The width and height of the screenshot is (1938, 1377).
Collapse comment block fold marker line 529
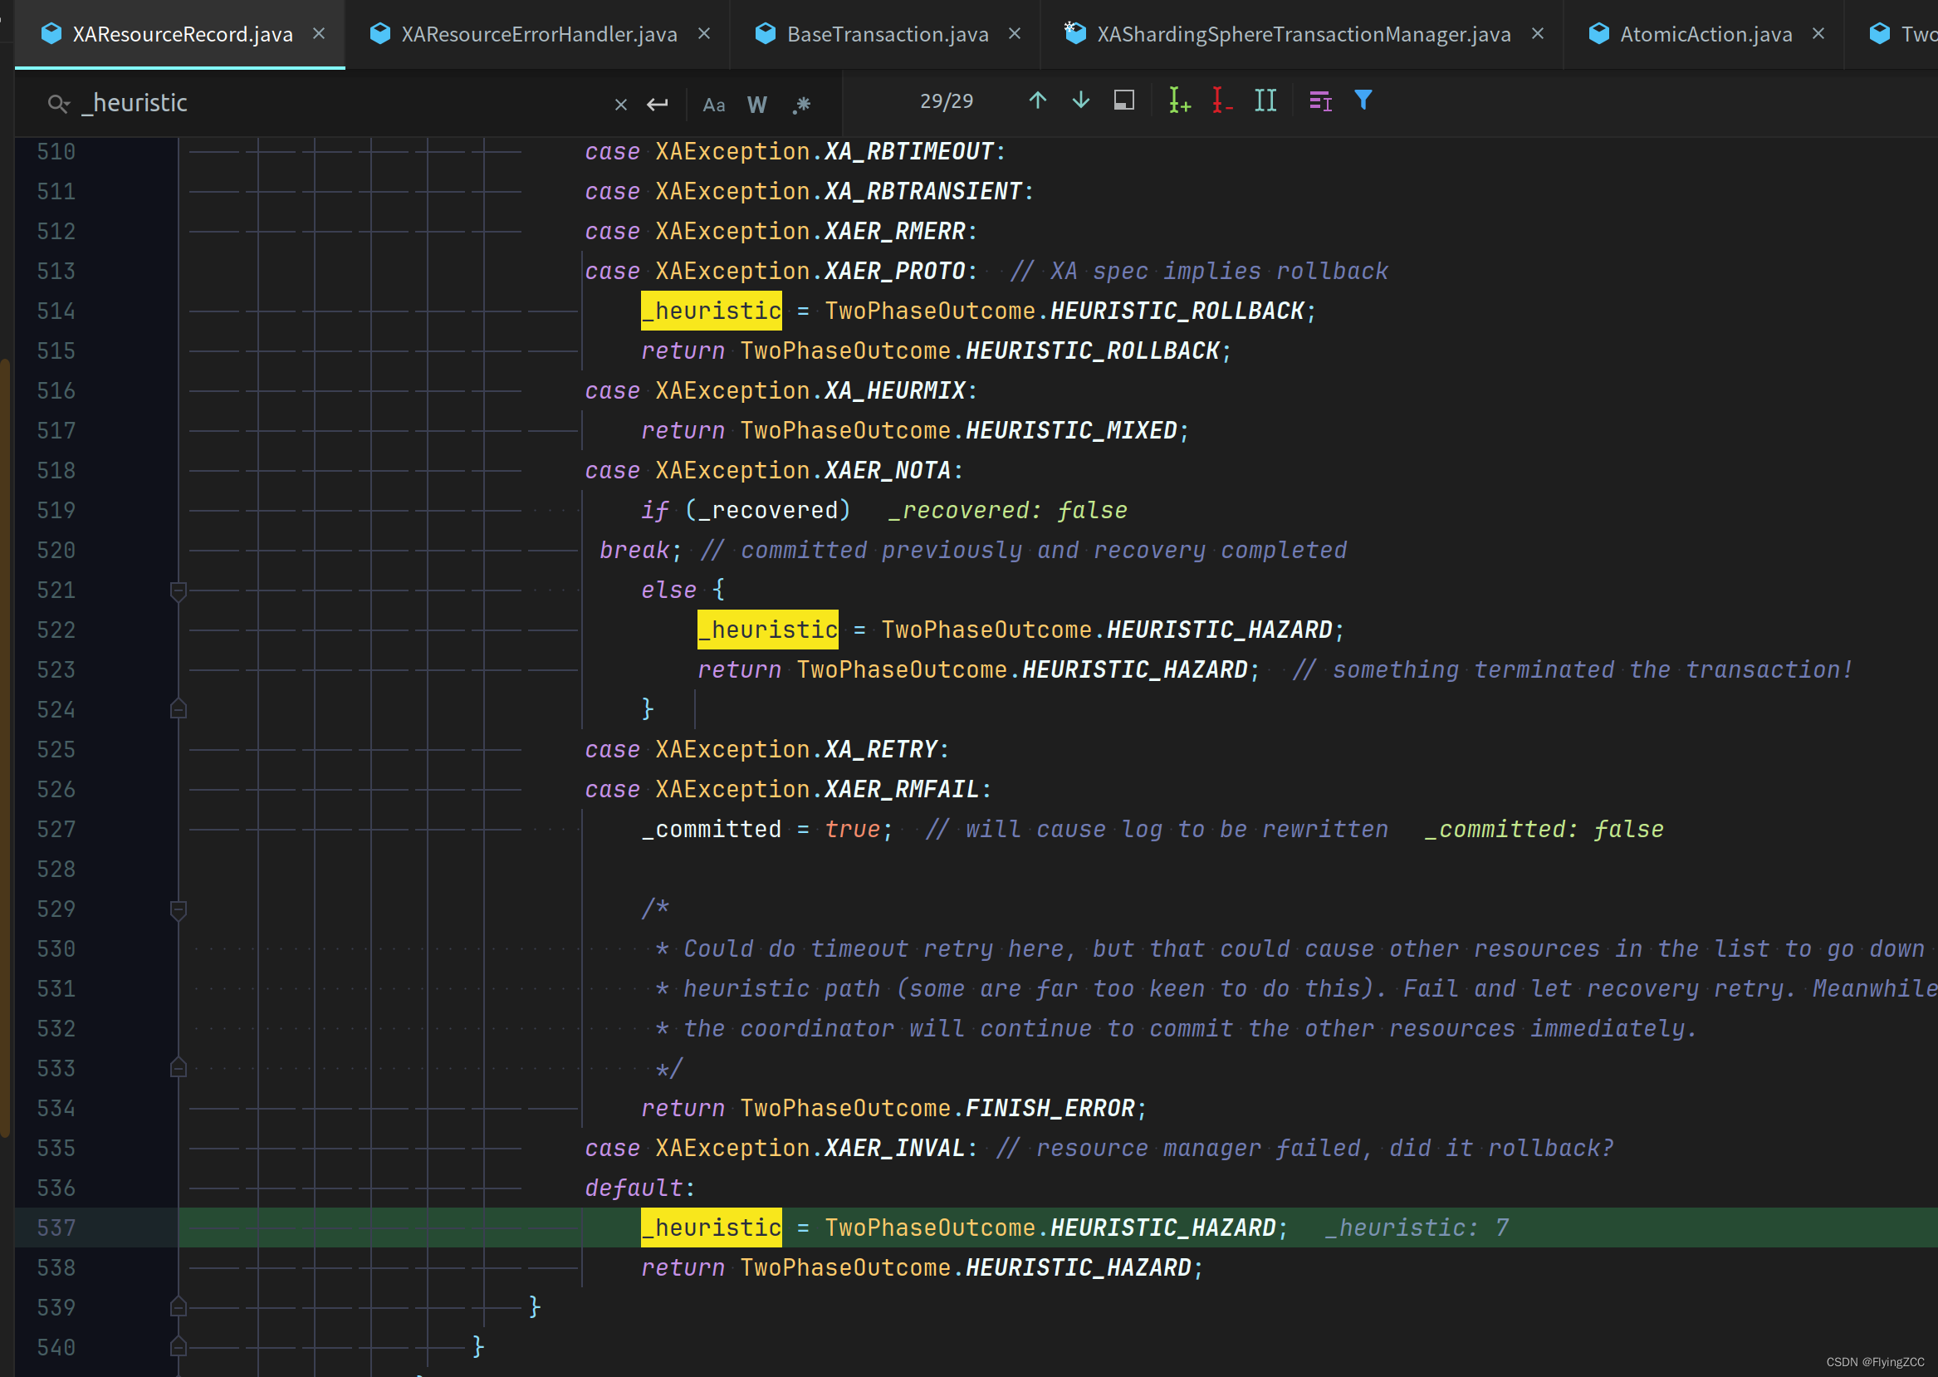click(178, 909)
